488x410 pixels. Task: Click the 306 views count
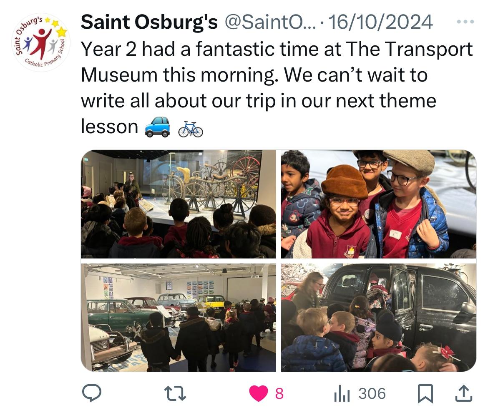click(372, 393)
